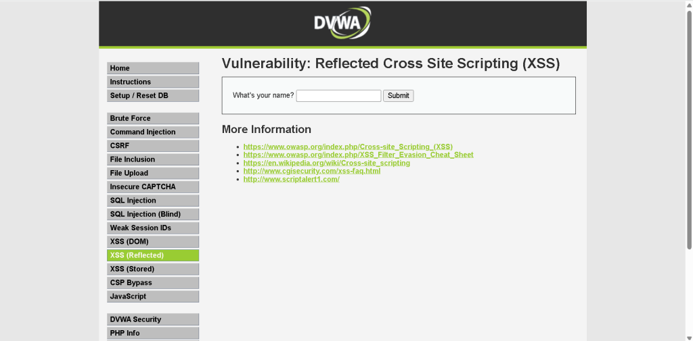Open the Home menu item
The image size is (693, 341).
pos(153,68)
